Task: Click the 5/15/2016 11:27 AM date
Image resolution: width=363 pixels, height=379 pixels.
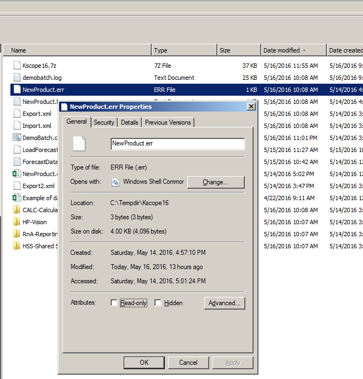Action: pos(291,150)
